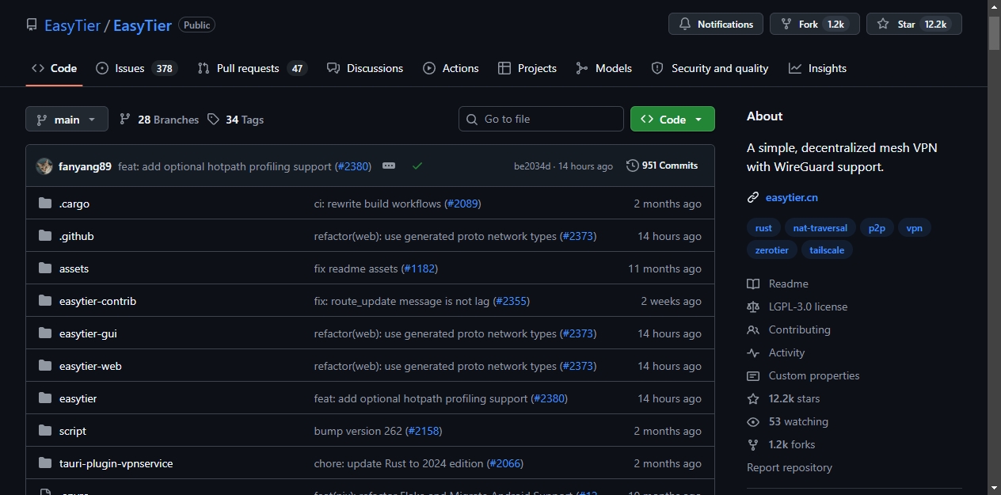This screenshot has height=495, width=1001.
Task: Go to the Discussions tab
Action: (365, 68)
